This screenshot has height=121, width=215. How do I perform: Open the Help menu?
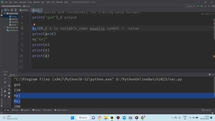point(66,2)
